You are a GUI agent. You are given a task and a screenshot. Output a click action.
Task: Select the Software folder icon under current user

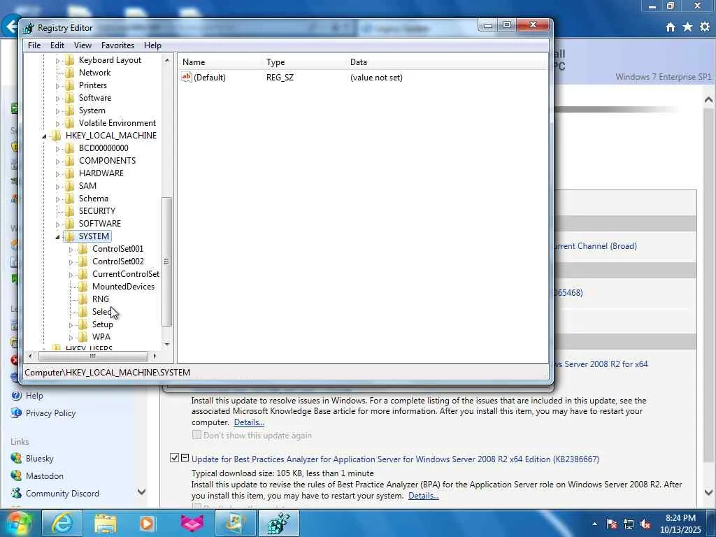69,98
